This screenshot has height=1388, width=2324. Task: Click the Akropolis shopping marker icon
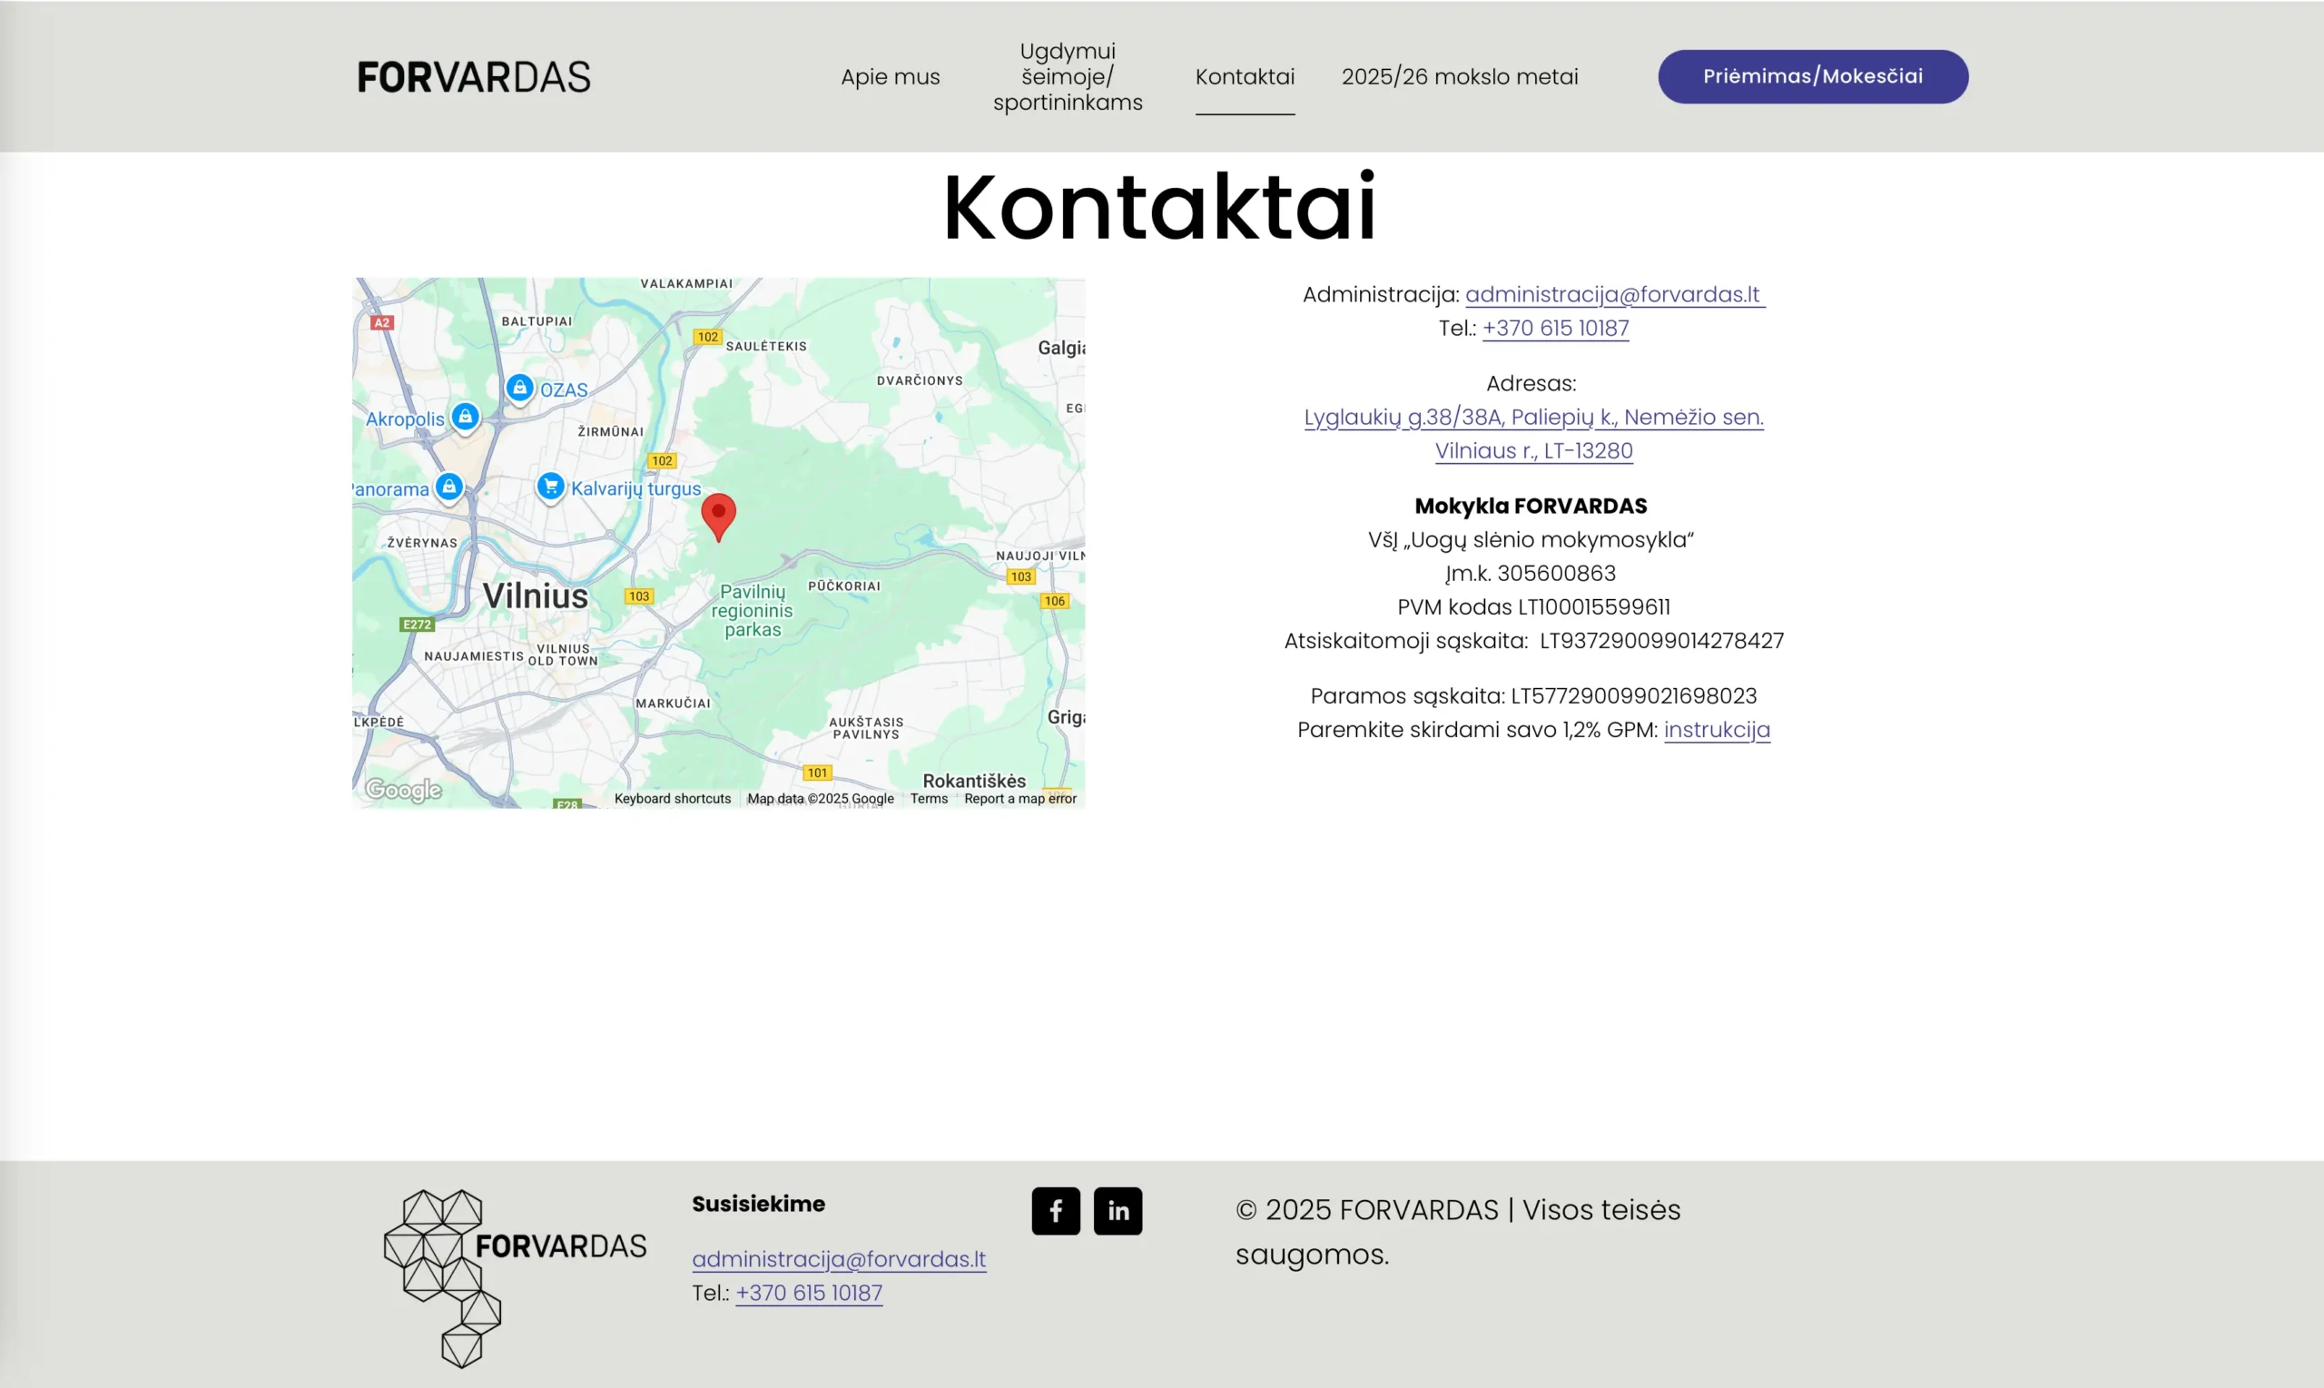(x=465, y=416)
